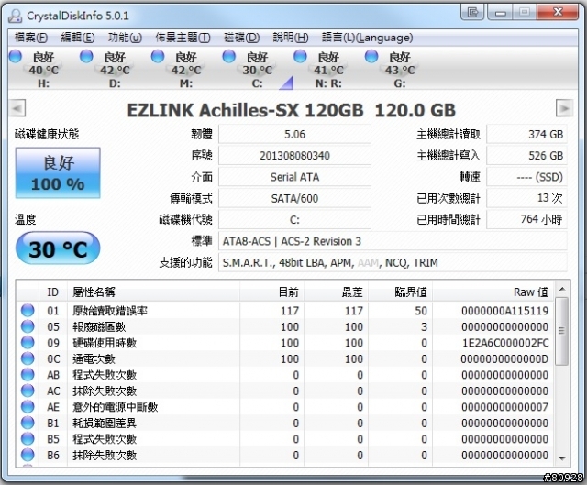Click the 臨界值 column header
The width and height of the screenshot is (587, 485).
click(x=401, y=292)
